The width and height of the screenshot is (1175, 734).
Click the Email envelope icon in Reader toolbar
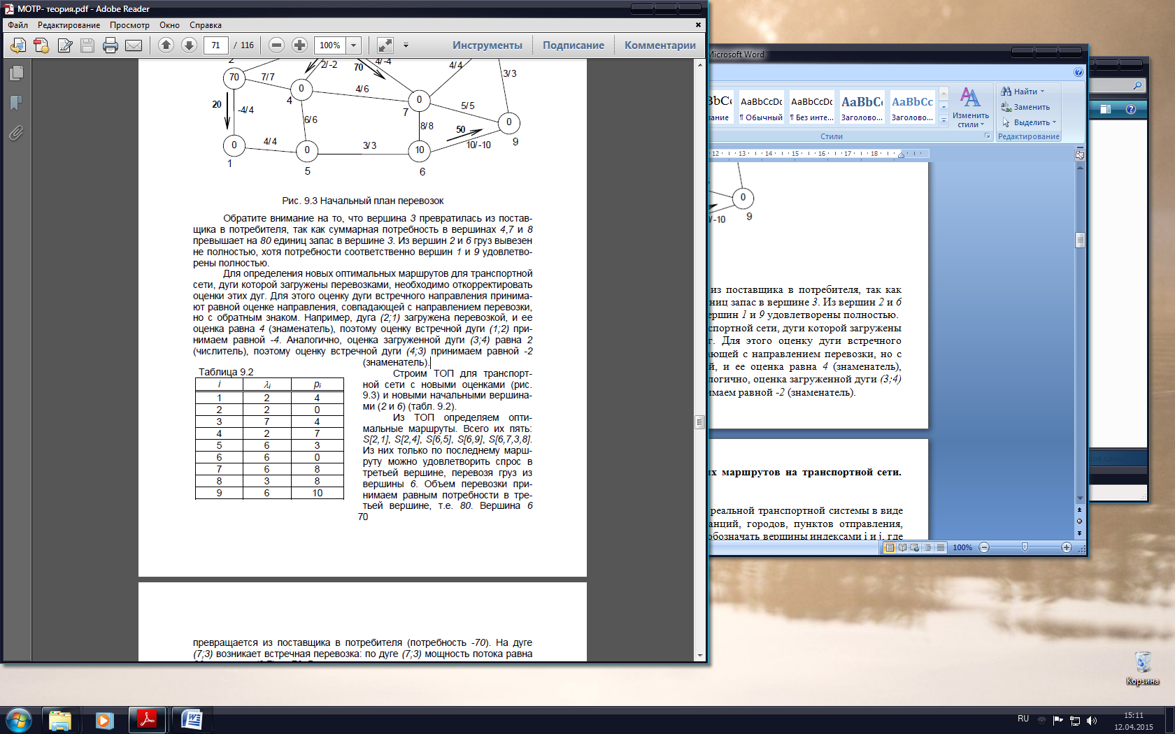tap(134, 45)
